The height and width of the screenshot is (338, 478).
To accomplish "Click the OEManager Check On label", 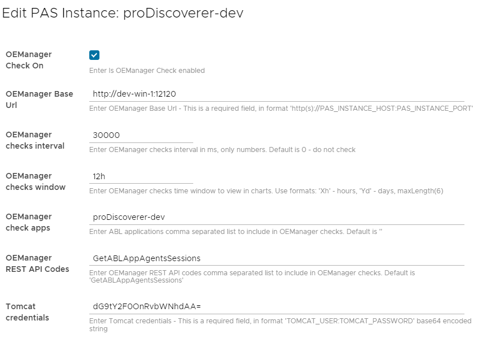I will click(27, 60).
